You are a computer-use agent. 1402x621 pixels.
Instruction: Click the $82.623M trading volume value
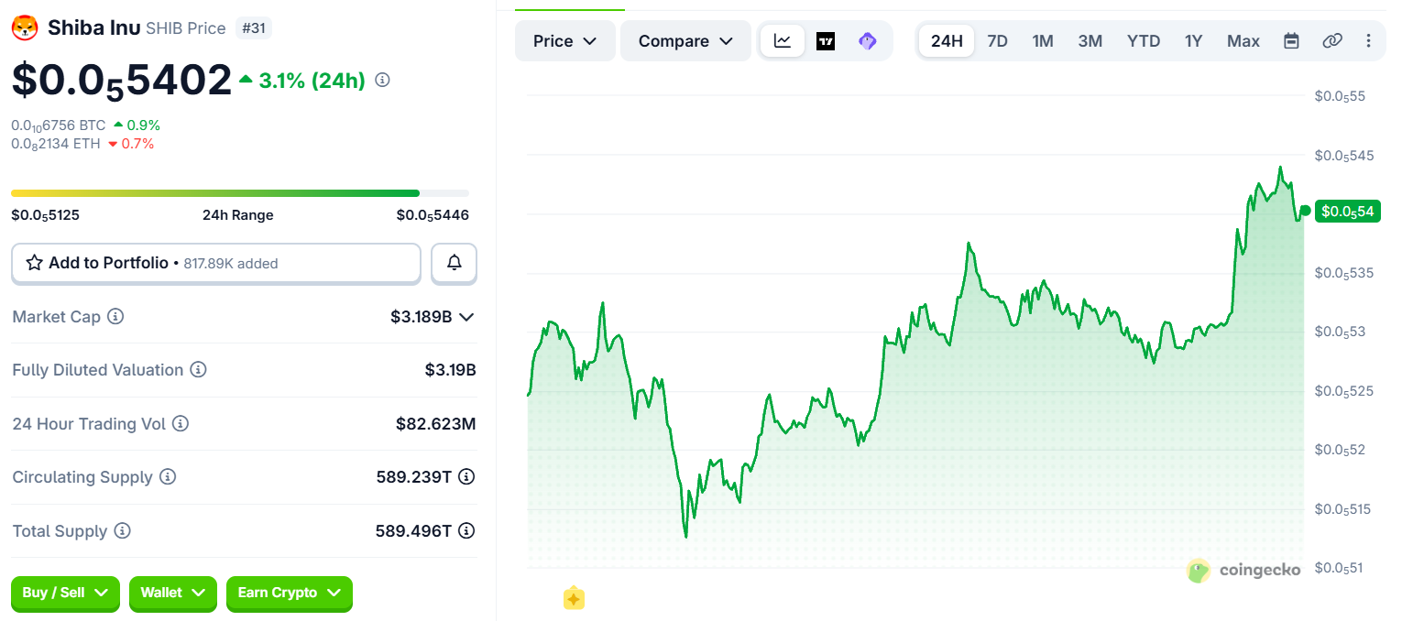436,424
